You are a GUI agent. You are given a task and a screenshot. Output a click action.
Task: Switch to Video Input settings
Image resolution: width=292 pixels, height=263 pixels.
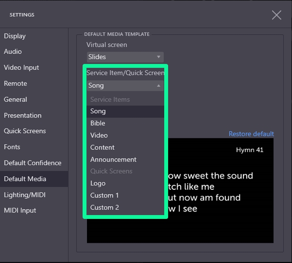(x=21, y=68)
